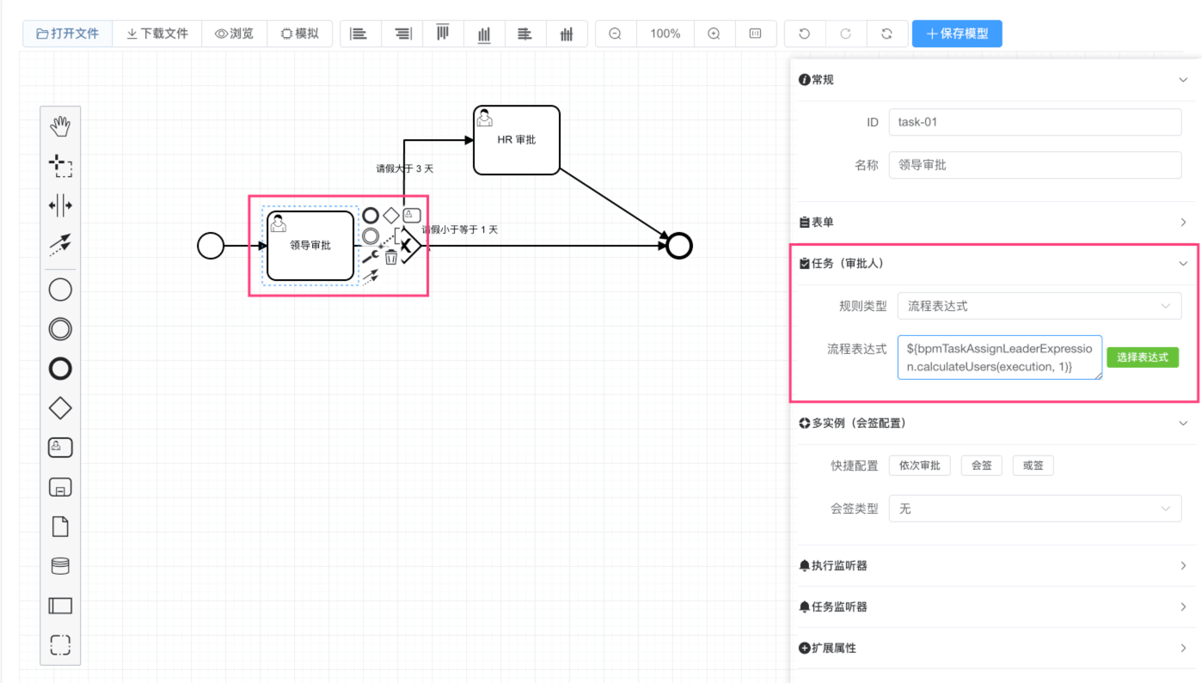Activate the global connect arrow tool
The height and width of the screenshot is (683, 1202).
[x=60, y=245]
